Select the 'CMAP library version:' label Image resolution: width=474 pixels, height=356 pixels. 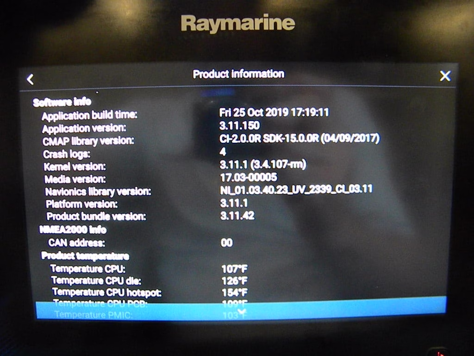pos(88,141)
